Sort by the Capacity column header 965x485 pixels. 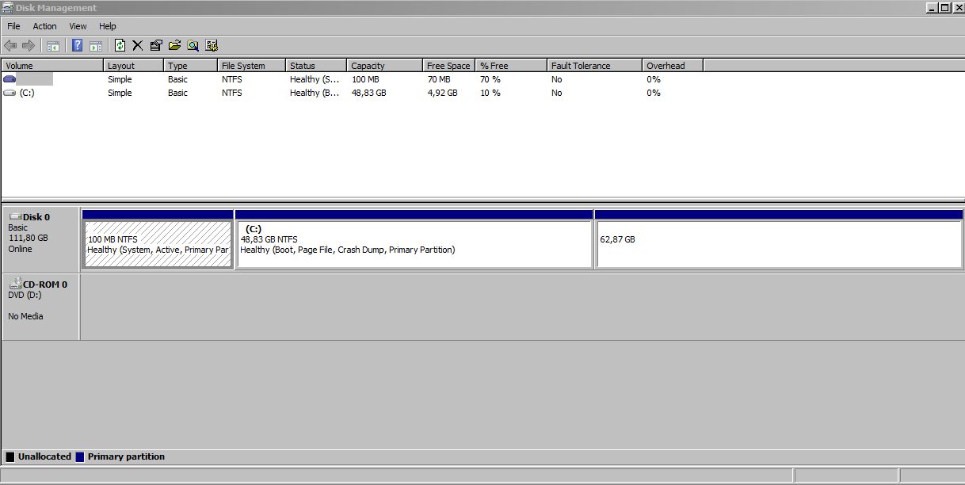pos(384,66)
